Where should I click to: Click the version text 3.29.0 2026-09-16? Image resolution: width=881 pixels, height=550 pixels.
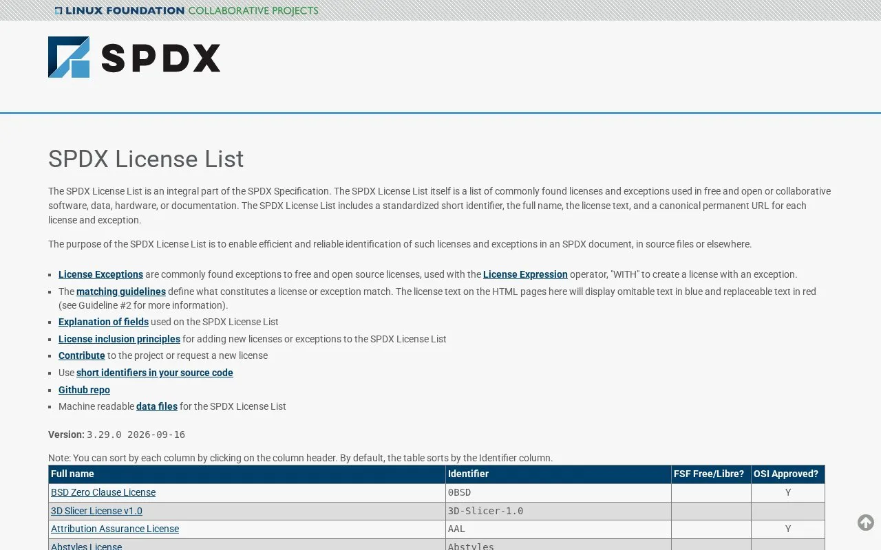(x=136, y=434)
